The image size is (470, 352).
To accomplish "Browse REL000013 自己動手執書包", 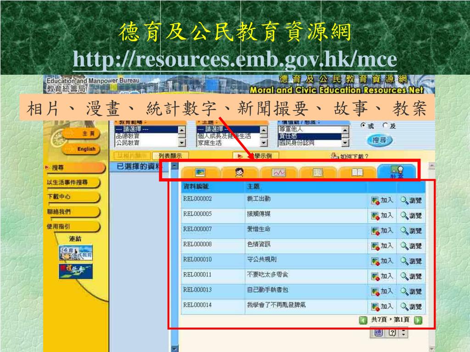I will click(411, 291).
